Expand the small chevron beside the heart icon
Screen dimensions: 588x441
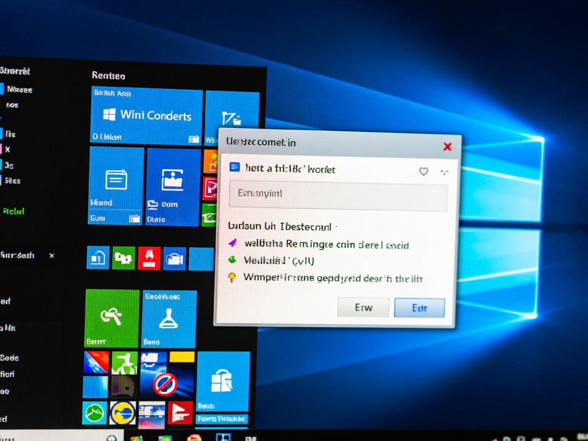click(444, 172)
